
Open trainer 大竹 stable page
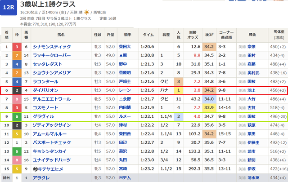point(252,99)
